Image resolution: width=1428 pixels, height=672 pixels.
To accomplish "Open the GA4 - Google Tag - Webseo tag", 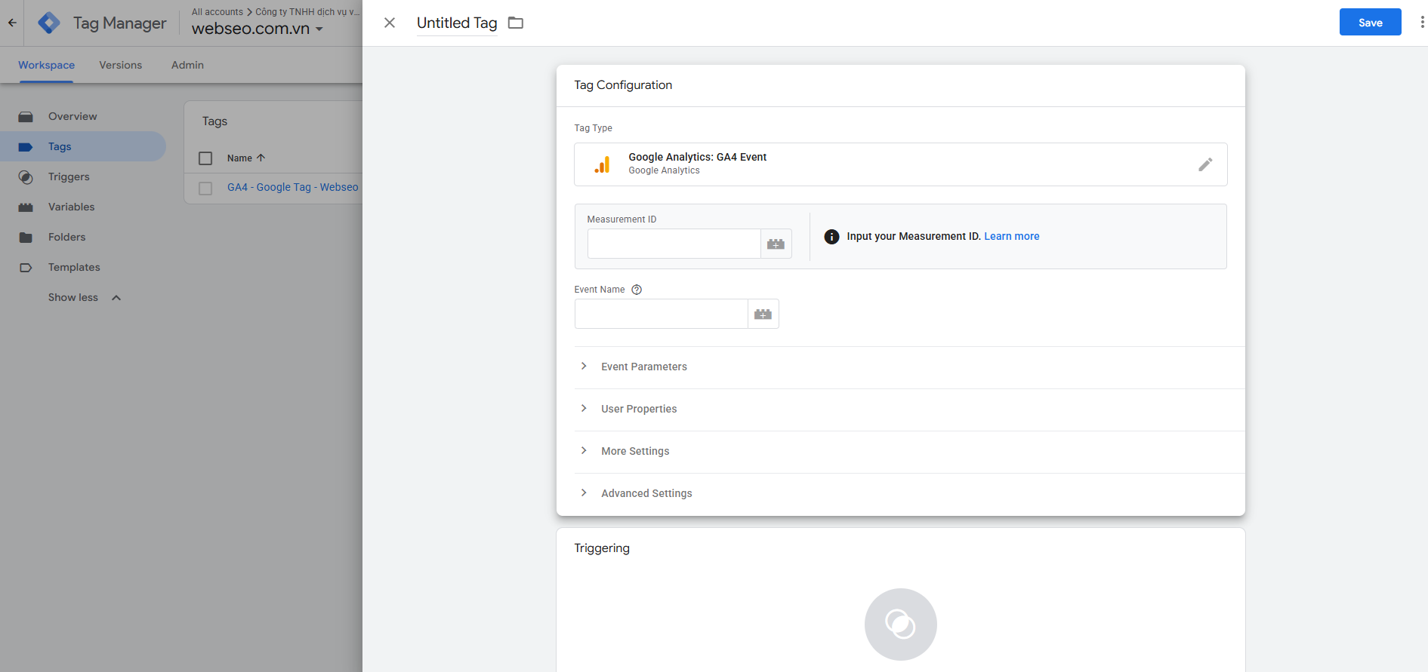I will pos(293,188).
